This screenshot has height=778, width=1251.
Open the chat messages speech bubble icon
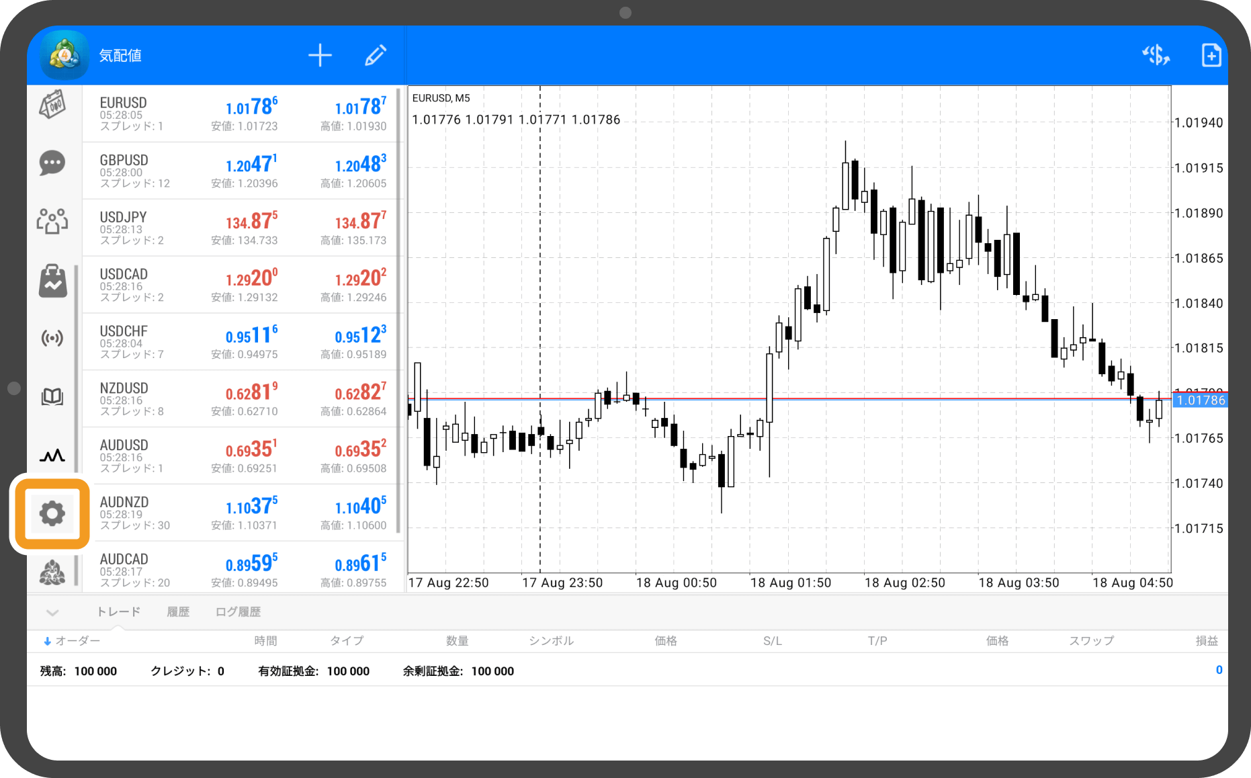(52, 163)
